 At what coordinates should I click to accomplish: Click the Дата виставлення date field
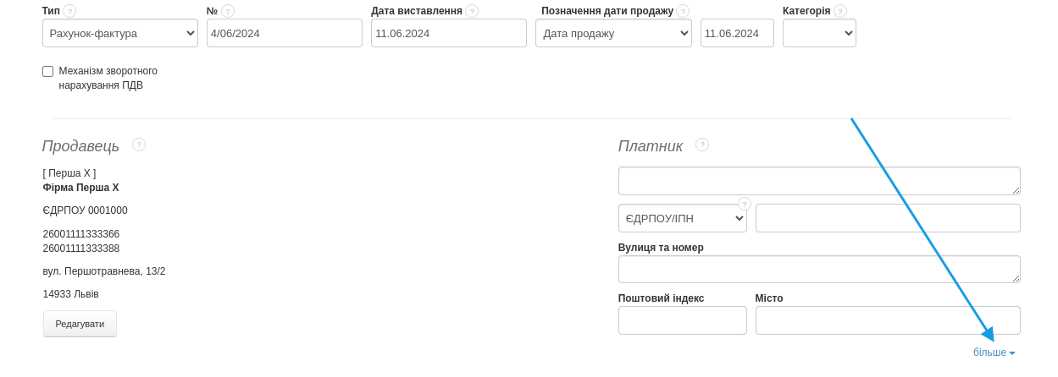(x=448, y=34)
